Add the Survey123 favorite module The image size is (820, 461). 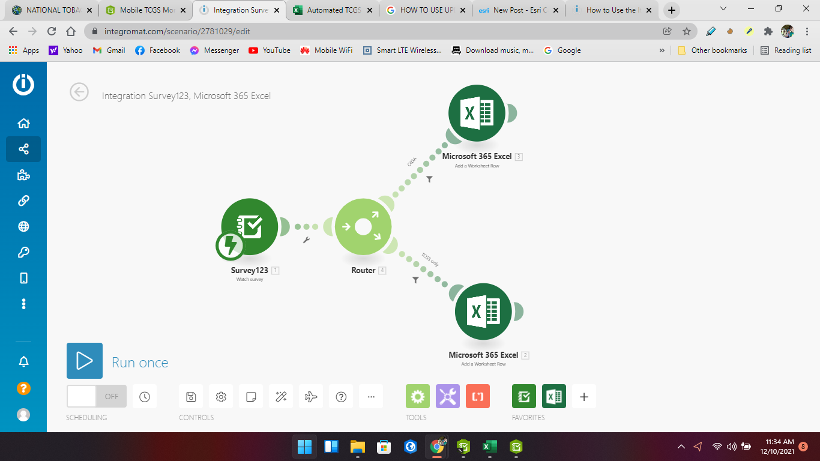tap(524, 397)
